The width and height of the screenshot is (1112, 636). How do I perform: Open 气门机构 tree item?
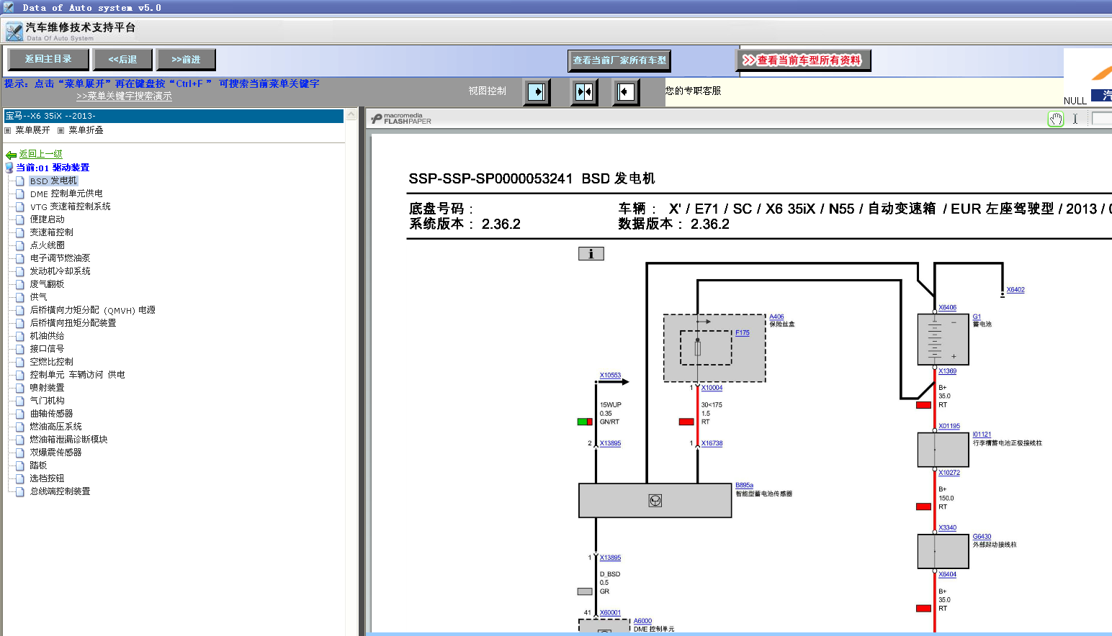click(x=48, y=401)
